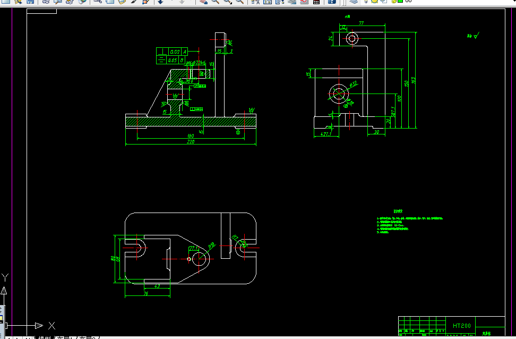Switch to the Model (模型) tab
The height and width of the screenshot is (339, 516).
(x=45, y=337)
